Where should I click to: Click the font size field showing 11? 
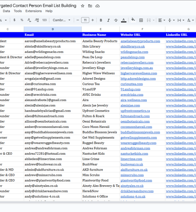pyautogui.click(x=85, y=20)
